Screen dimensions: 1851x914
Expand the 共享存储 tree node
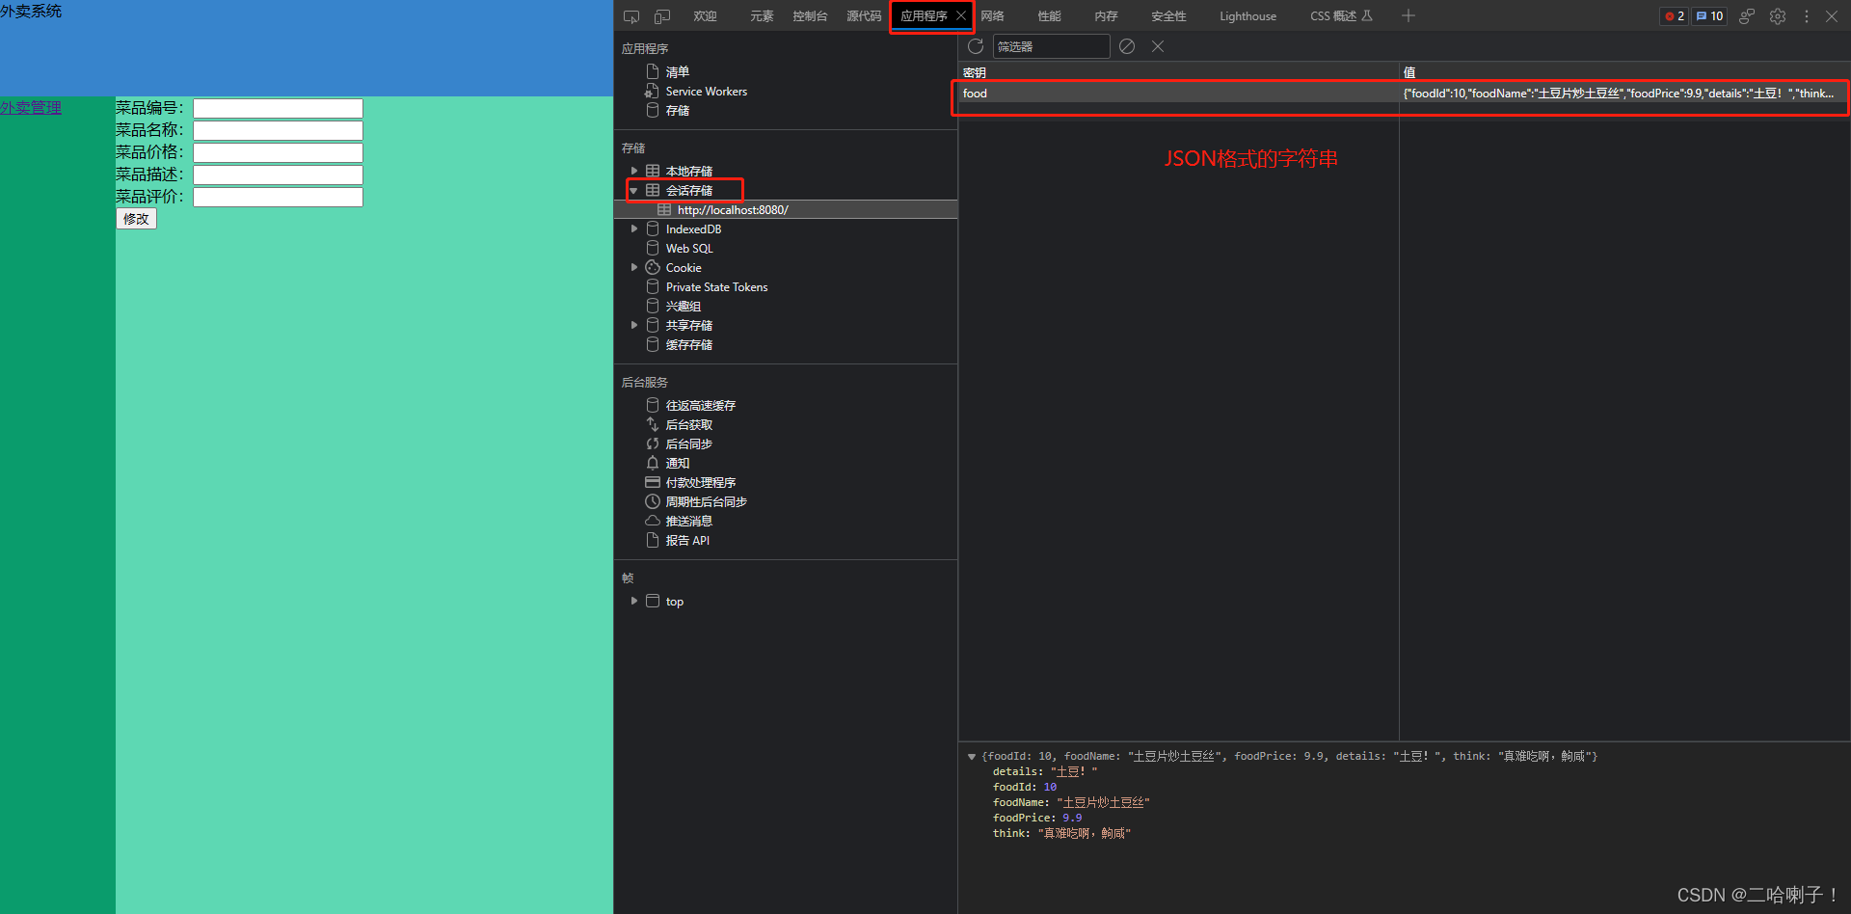point(634,325)
